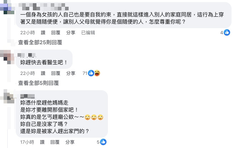
Task: Reply to the 17小時 comment
Action: click(55, 142)
